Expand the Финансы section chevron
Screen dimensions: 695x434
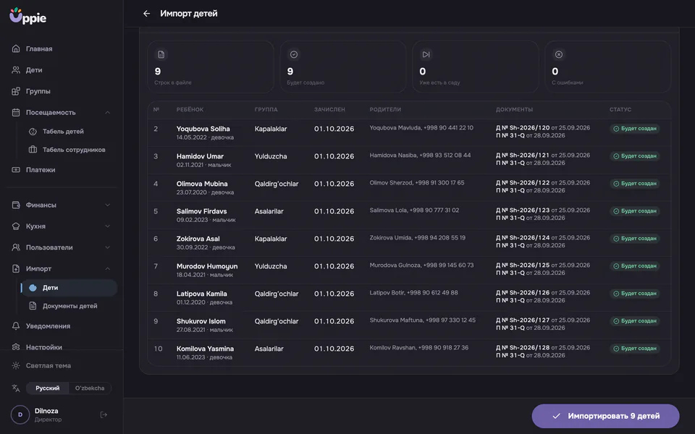[x=107, y=205]
